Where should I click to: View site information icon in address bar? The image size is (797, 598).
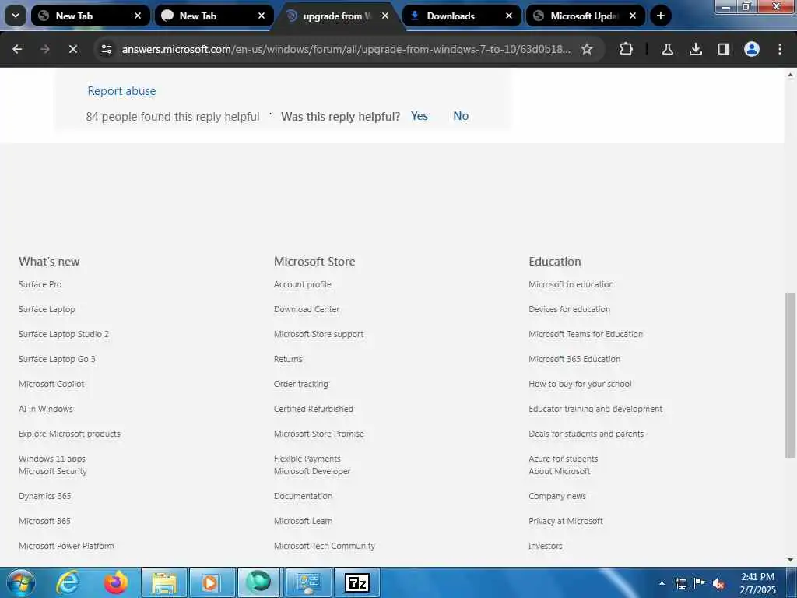[107, 49]
